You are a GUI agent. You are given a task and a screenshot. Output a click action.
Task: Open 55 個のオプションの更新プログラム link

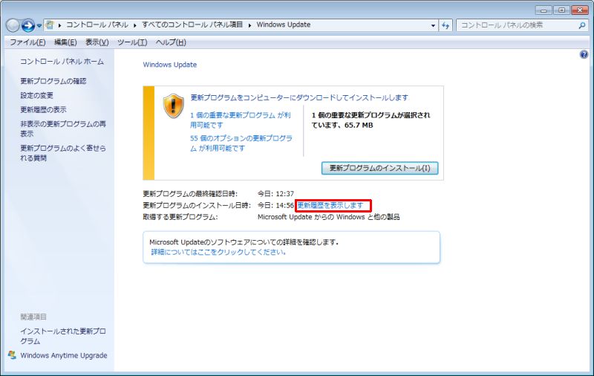coord(241,143)
